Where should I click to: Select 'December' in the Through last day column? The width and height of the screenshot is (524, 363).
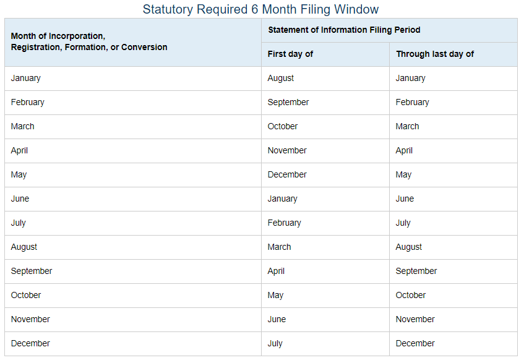415,343
